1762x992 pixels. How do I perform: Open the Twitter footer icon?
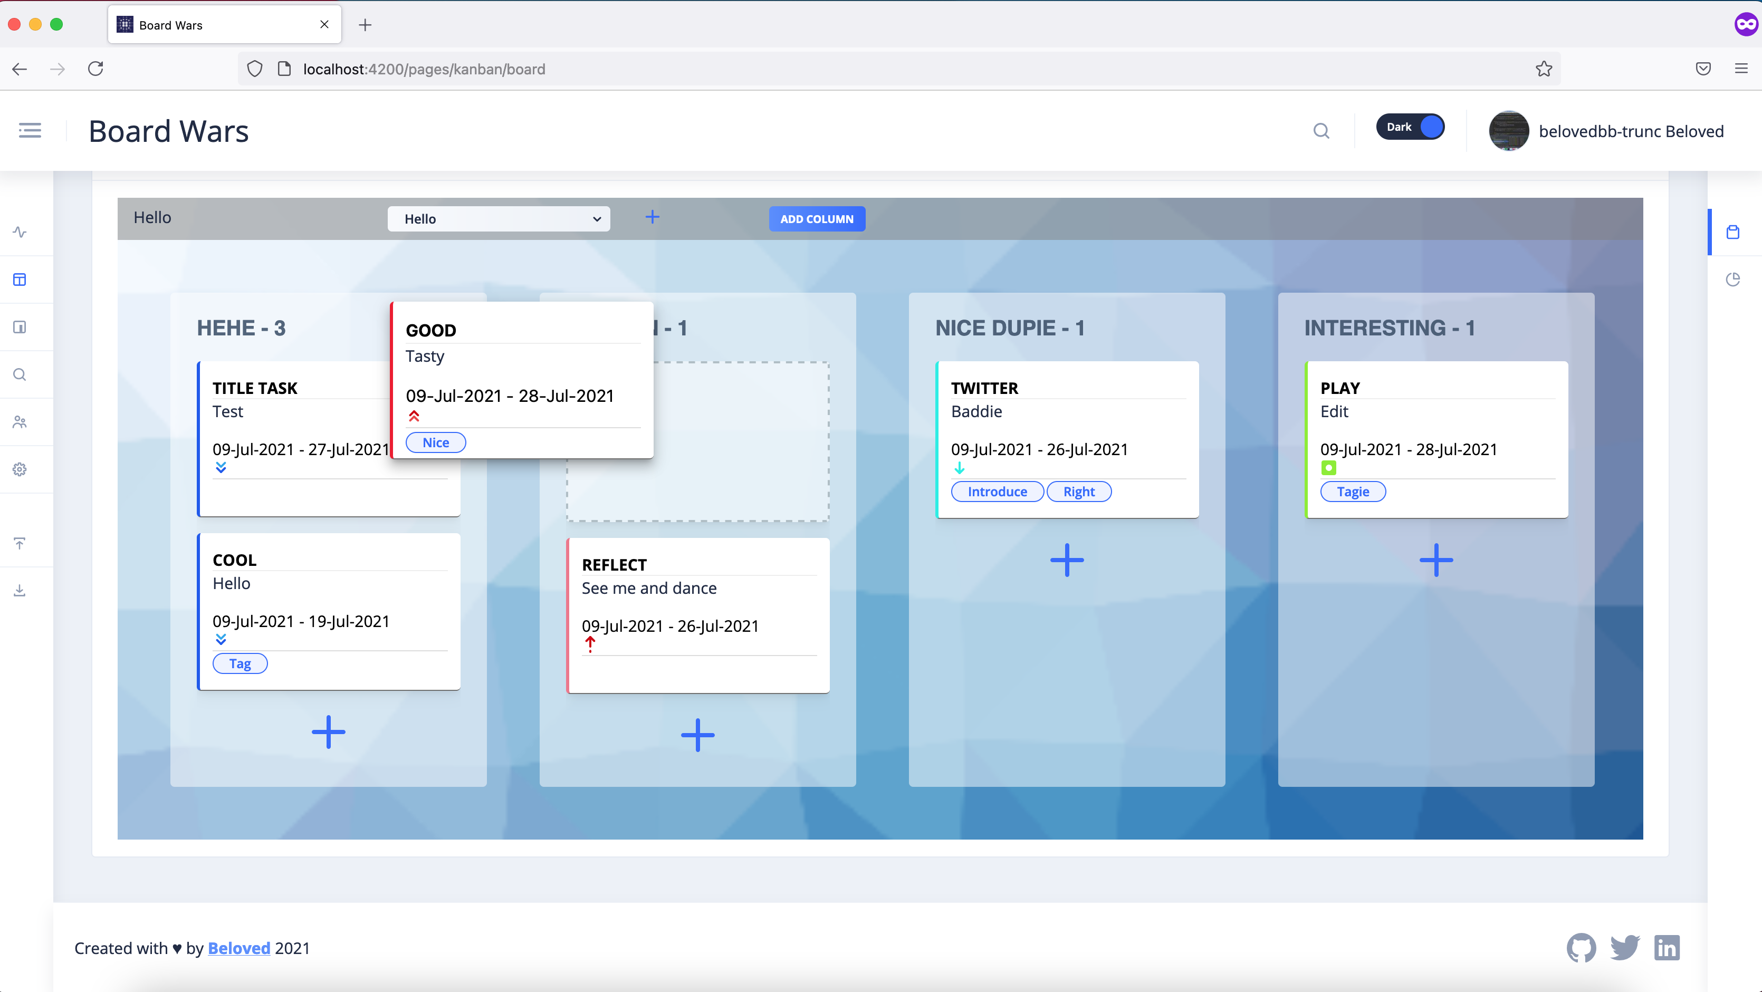[x=1625, y=948]
